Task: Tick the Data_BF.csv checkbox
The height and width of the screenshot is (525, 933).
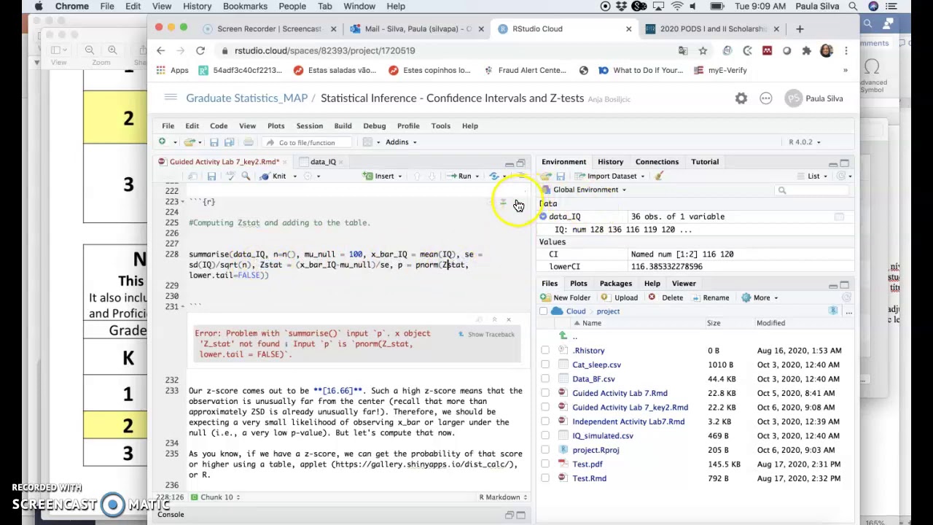Action: click(x=545, y=379)
